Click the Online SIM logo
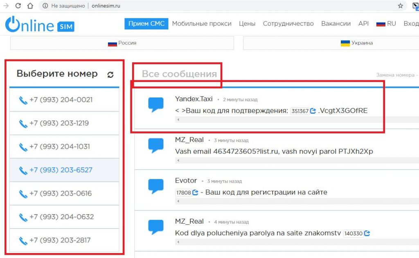This screenshot has height=258, width=419. pyautogui.click(x=40, y=25)
